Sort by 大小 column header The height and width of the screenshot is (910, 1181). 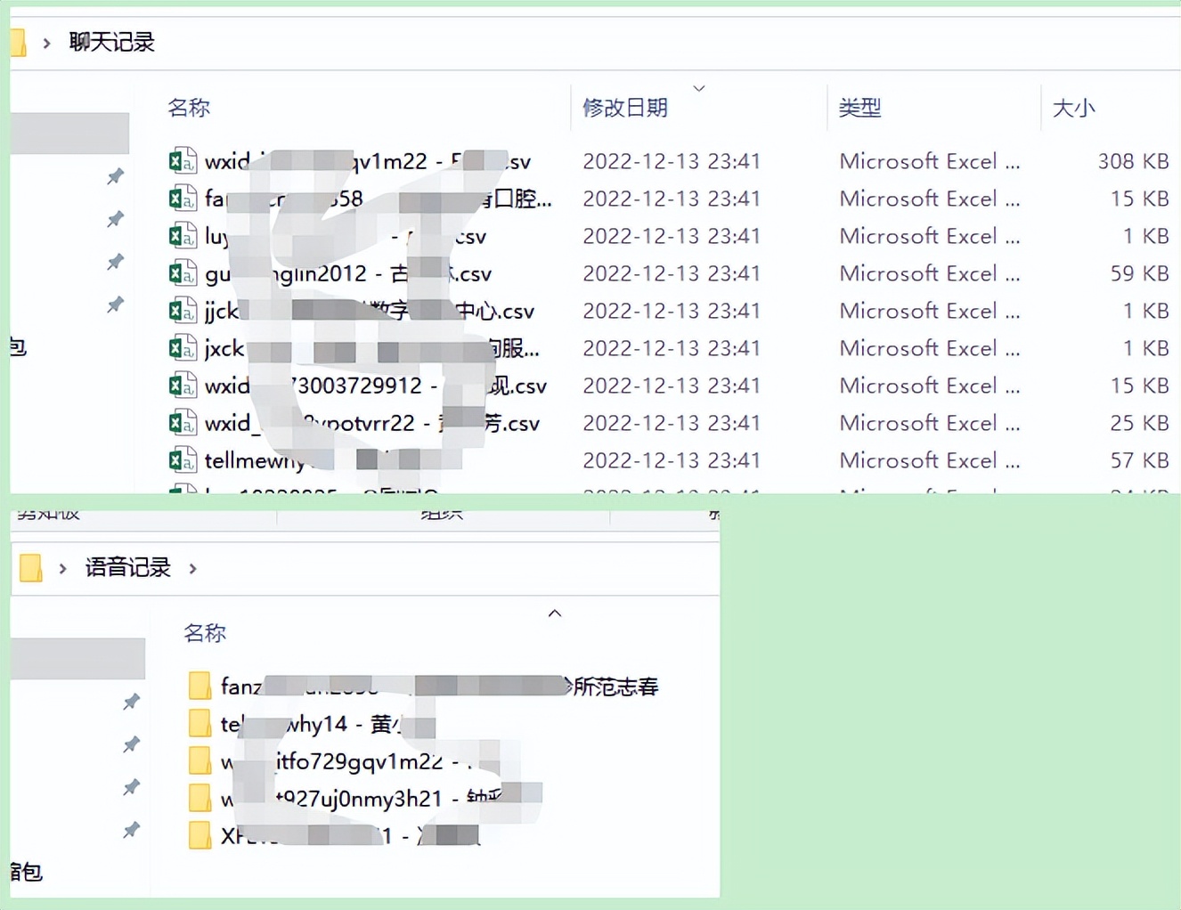(x=1073, y=108)
